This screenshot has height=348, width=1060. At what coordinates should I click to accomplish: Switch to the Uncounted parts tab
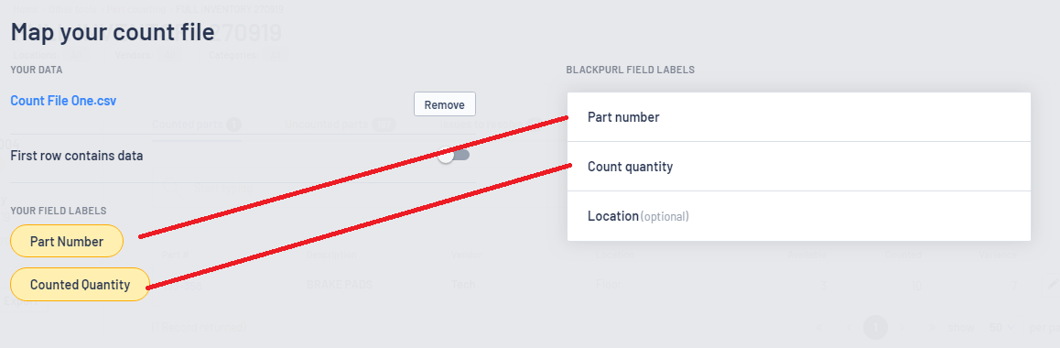click(340, 125)
